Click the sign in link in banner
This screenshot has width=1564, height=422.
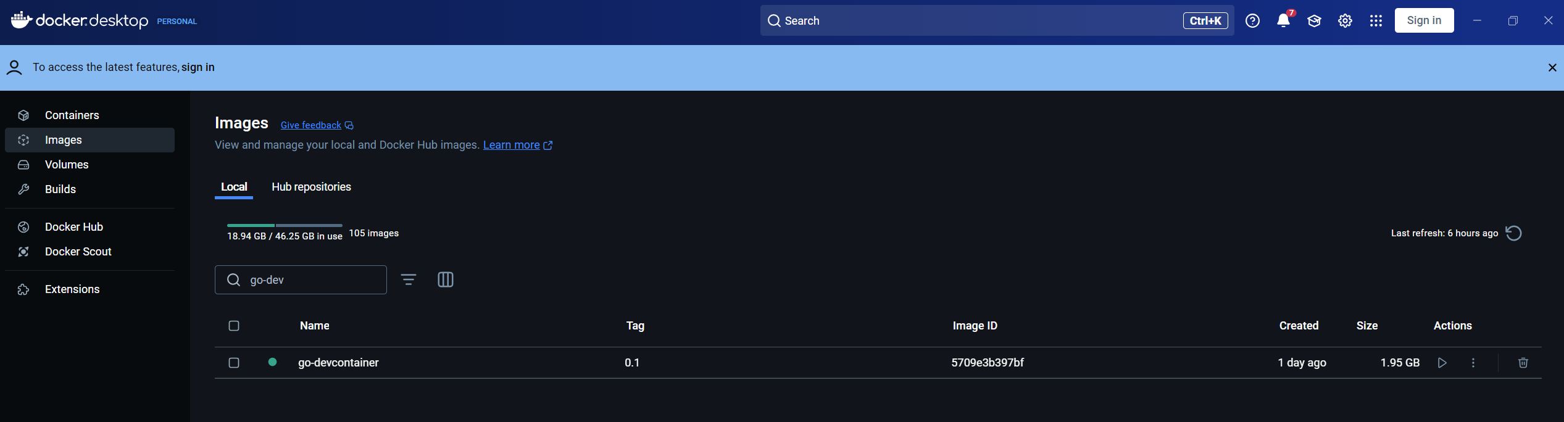(x=198, y=67)
